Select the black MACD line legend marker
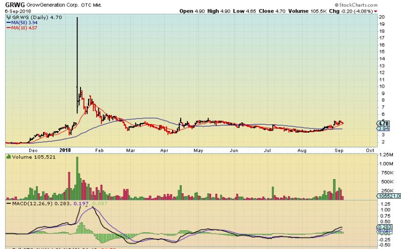401x249 pixels. point(9,204)
